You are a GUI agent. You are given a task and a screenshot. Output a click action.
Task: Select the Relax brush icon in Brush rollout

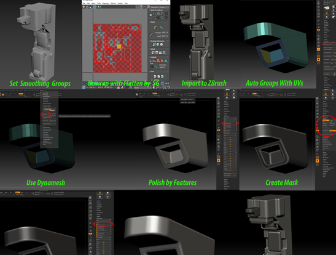161,27
